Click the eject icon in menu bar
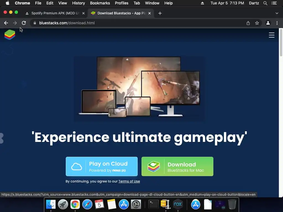The image size is (283, 212). point(203,3)
